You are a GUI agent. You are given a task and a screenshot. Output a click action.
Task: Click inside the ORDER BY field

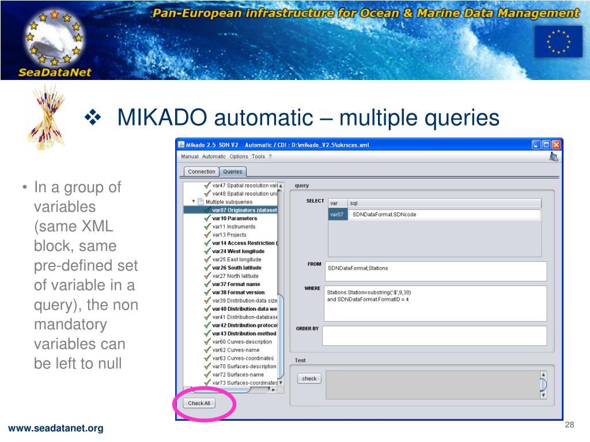(434, 336)
